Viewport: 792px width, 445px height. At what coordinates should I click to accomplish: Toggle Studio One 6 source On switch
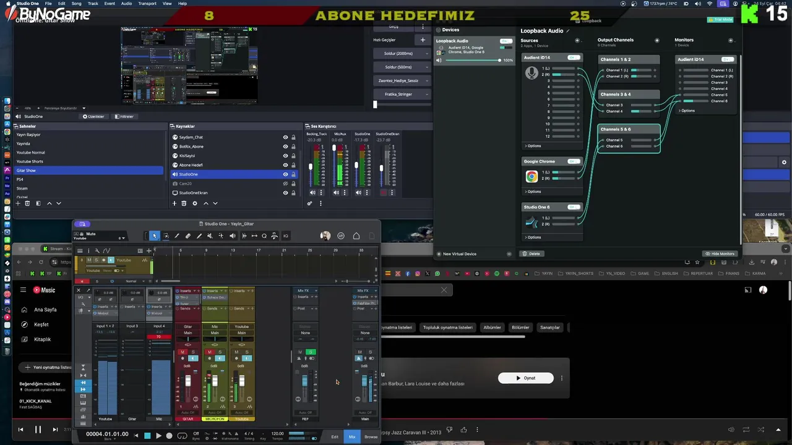(x=574, y=207)
